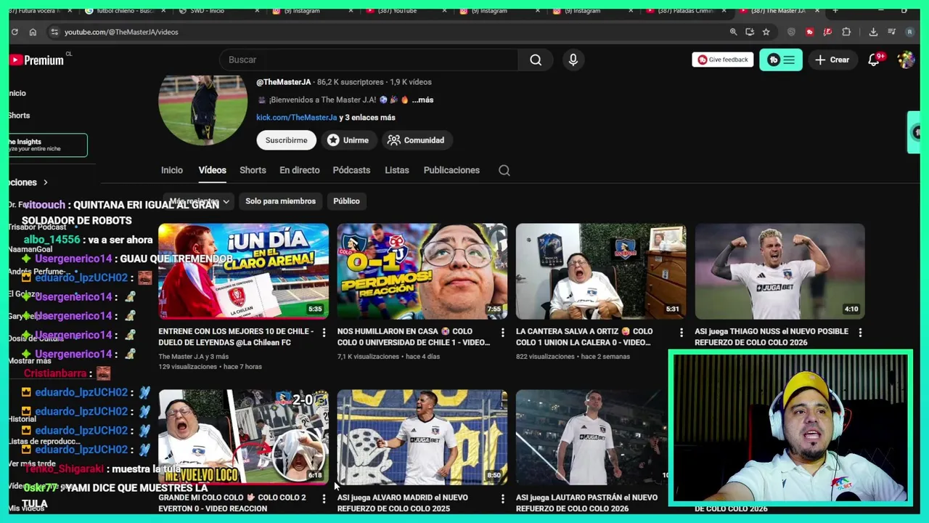The height and width of the screenshot is (523, 929).
Task: Bookmark this page with star icon
Action: (766, 32)
